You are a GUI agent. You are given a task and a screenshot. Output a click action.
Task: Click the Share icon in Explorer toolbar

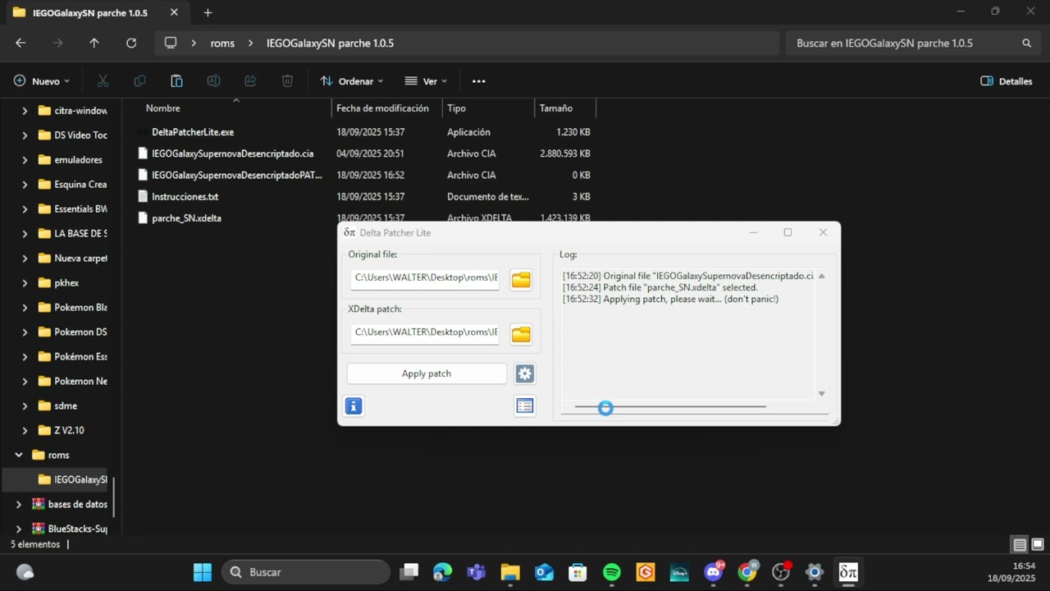250,81
